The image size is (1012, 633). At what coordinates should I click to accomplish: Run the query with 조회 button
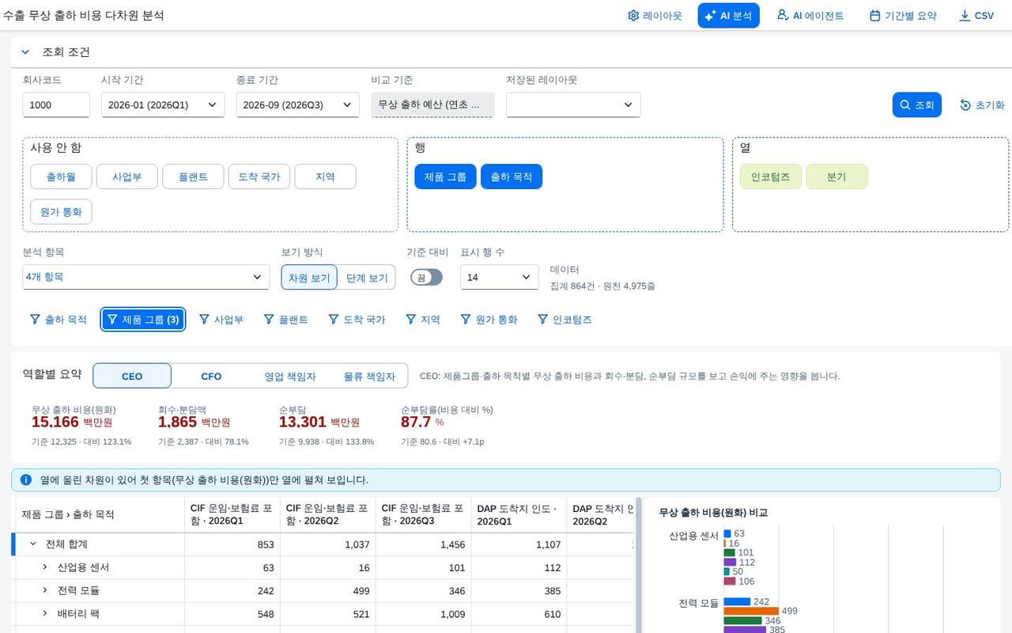(x=917, y=105)
